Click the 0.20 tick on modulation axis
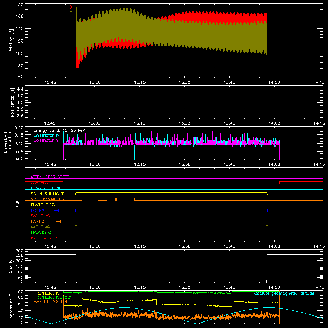Screen dimensions: 328x328 pyautogui.click(x=19, y=128)
